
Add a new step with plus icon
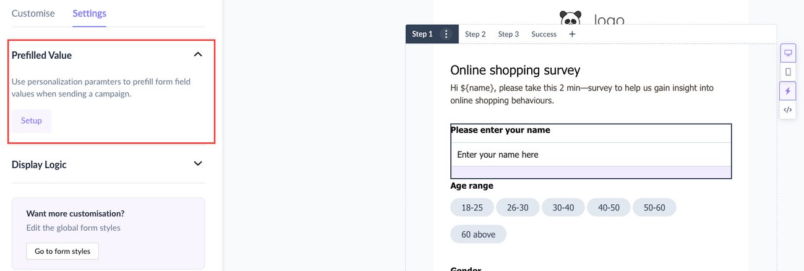pos(572,34)
